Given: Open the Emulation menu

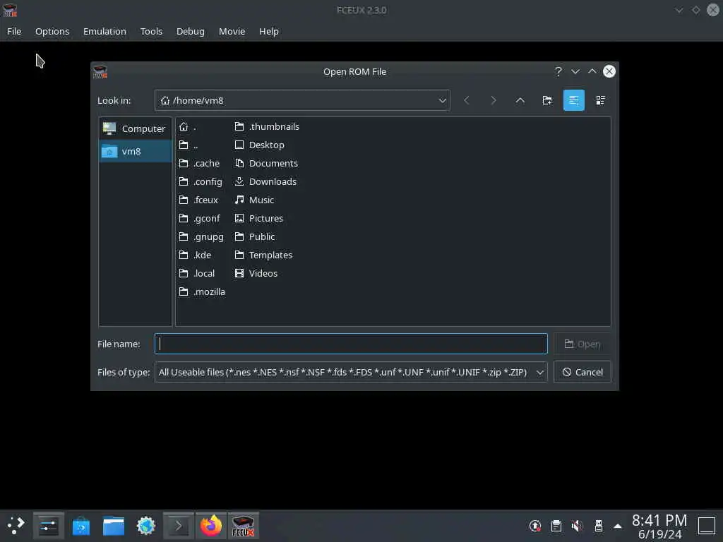Looking at the screenshot, I should (104, 31).
